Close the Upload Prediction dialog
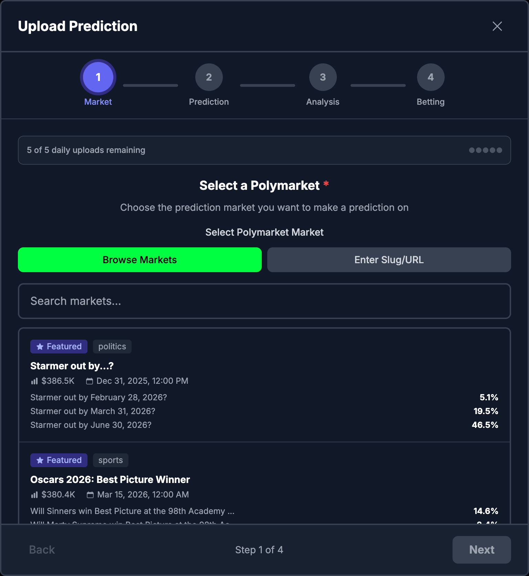Screen dimensions: 529x576 coord(497,26)
